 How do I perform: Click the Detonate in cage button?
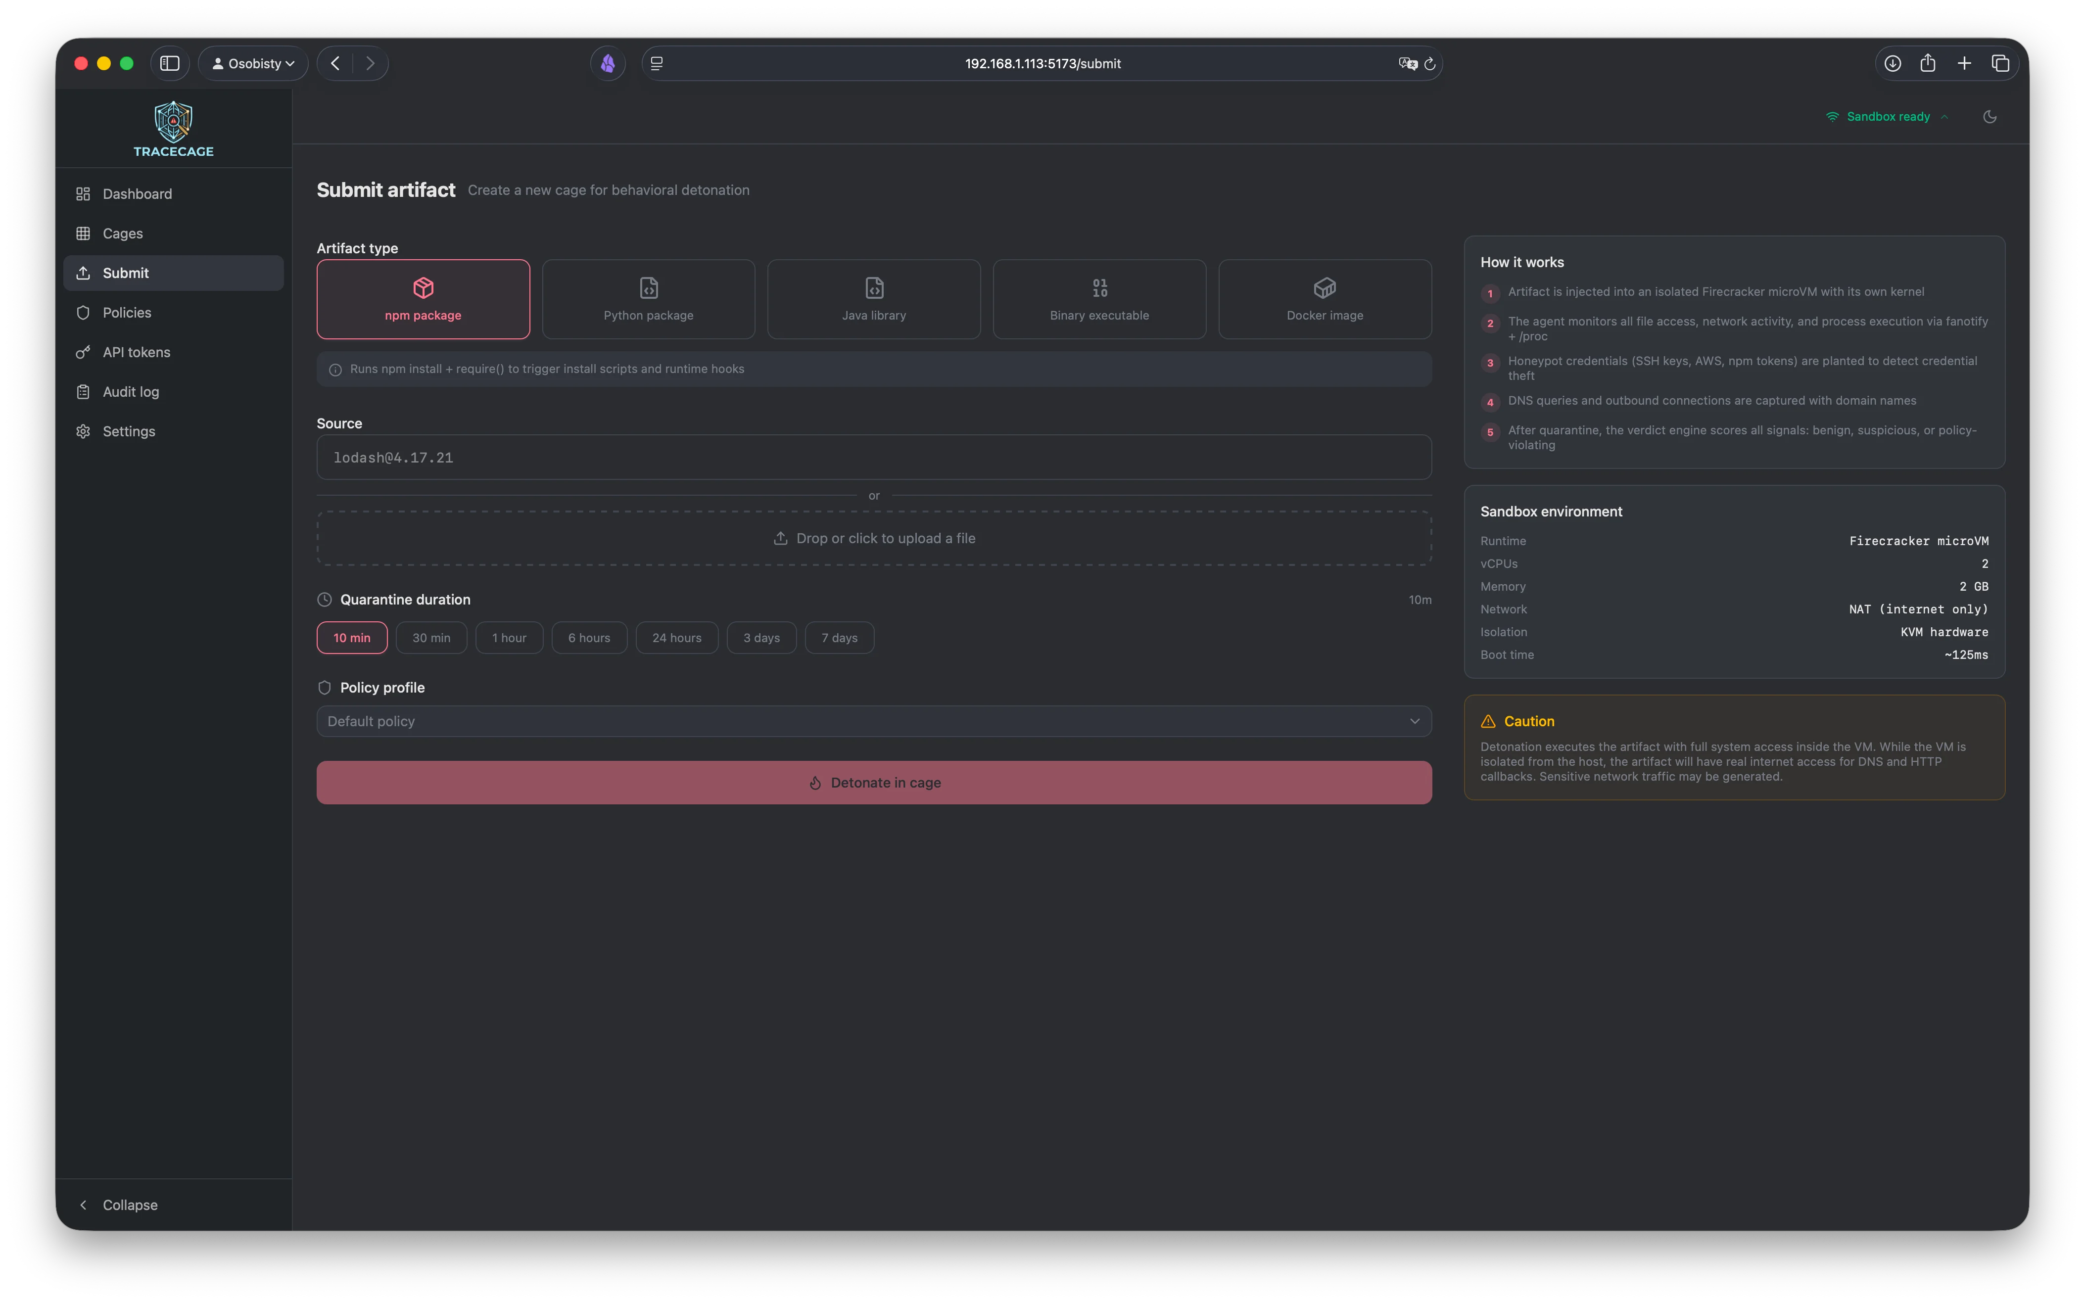(x=874, y=782)
